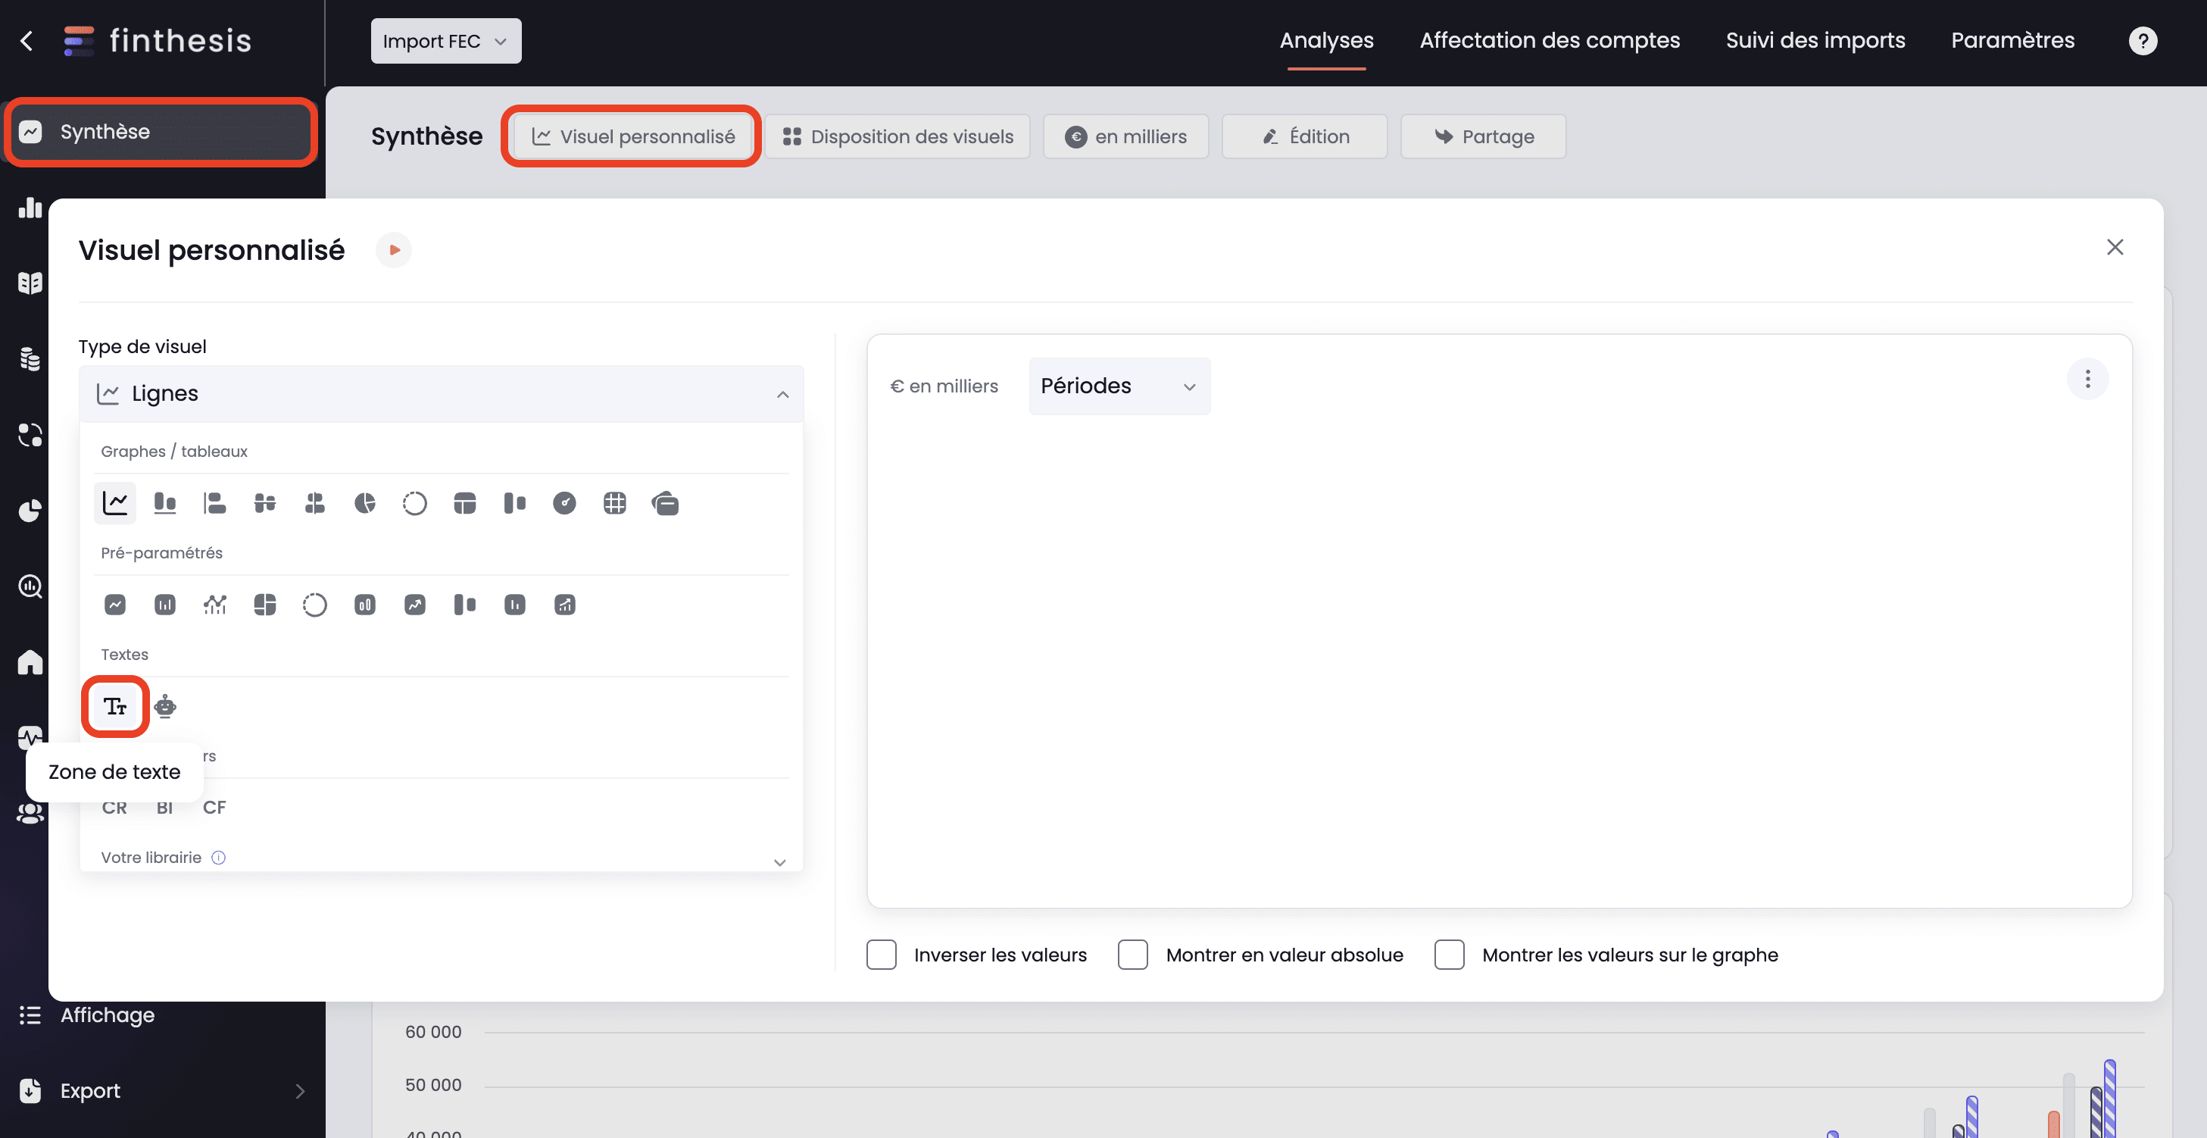Select the line chart icon under Graphes / tableaux
Image resolution: width=2207 pixels, height=1138 pixels.
115,503
